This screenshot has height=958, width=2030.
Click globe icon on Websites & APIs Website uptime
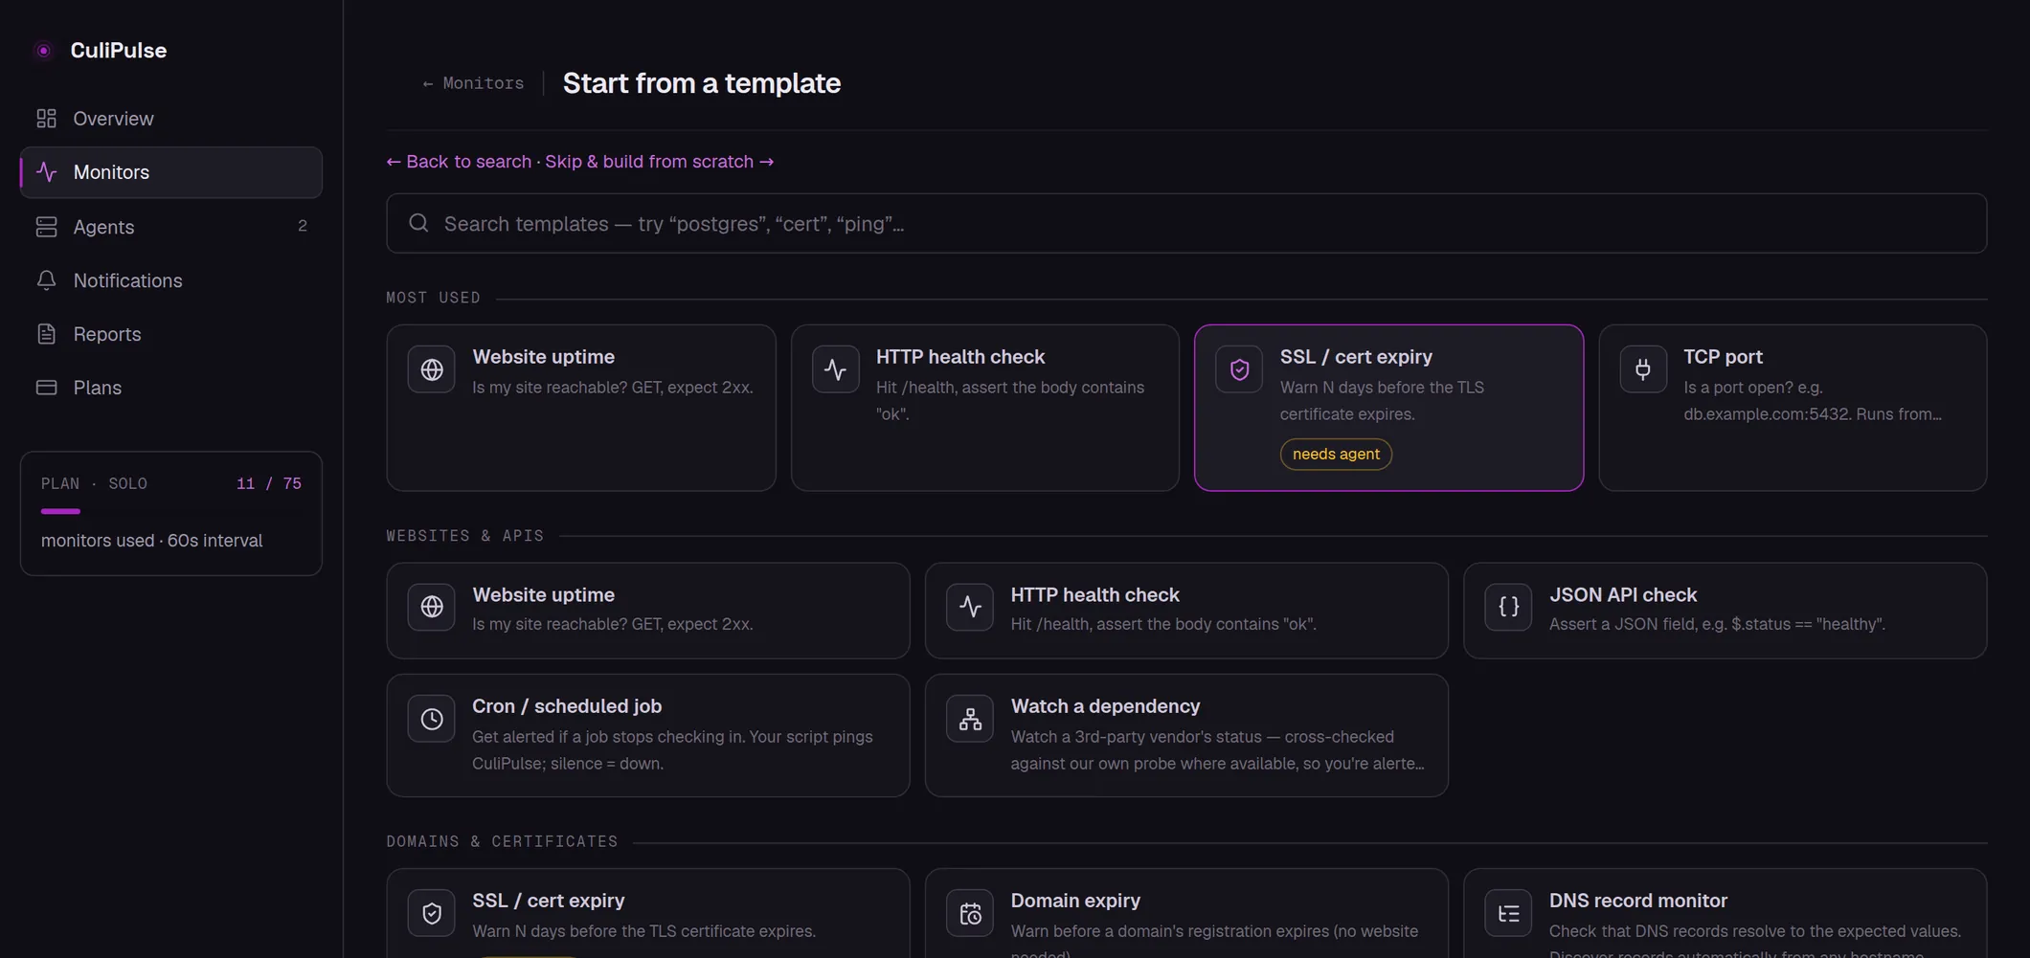click(432, 607)
